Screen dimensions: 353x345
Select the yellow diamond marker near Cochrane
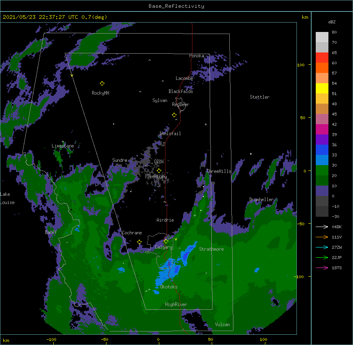[x=139, y=242]
